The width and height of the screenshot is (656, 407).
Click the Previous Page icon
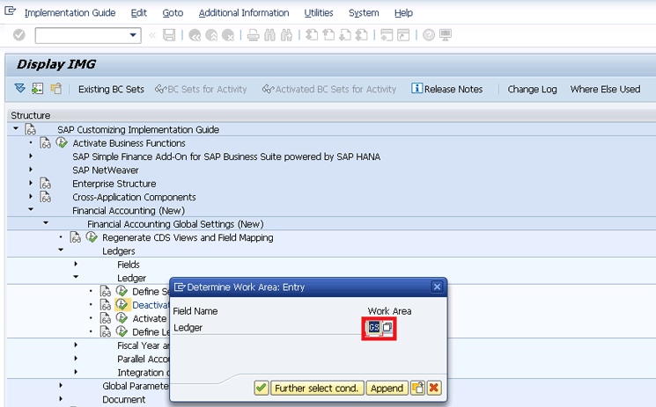[328, 35]
